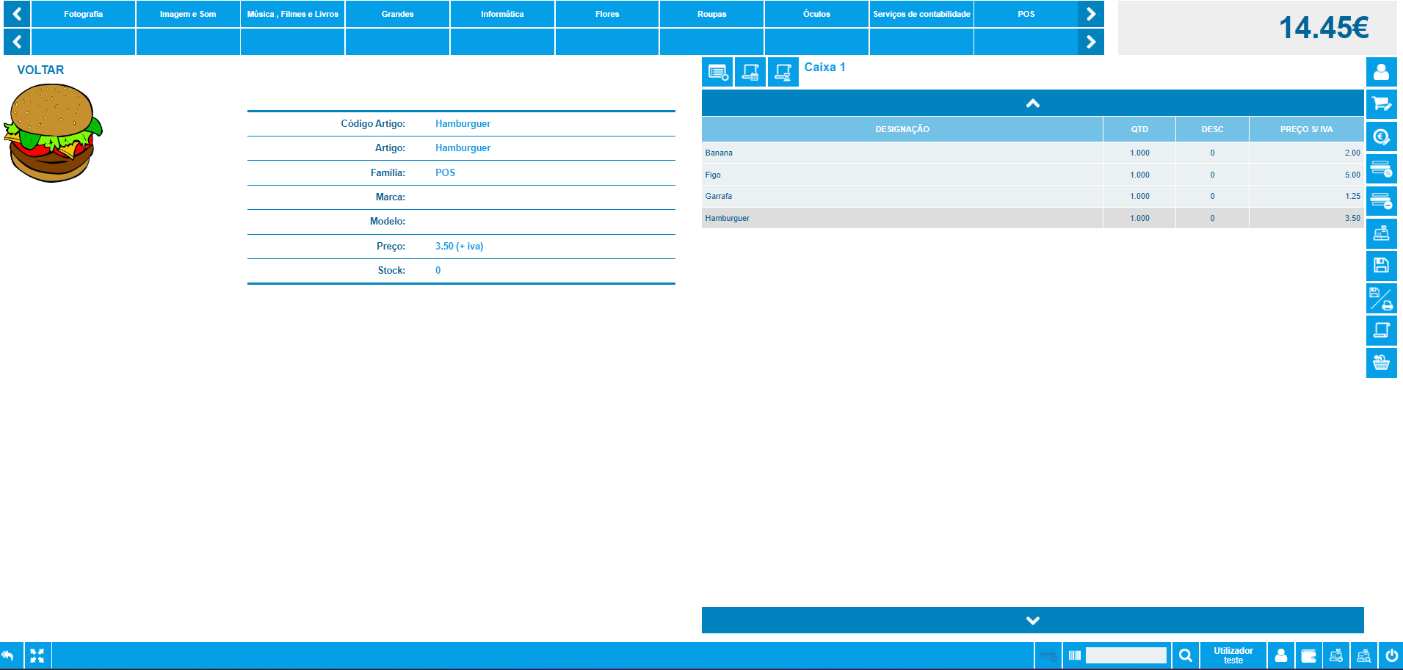Apply line discount percent icon
Image resolution: width=1403 pixels, height=670 pixels.
[x=1381, y=169]
